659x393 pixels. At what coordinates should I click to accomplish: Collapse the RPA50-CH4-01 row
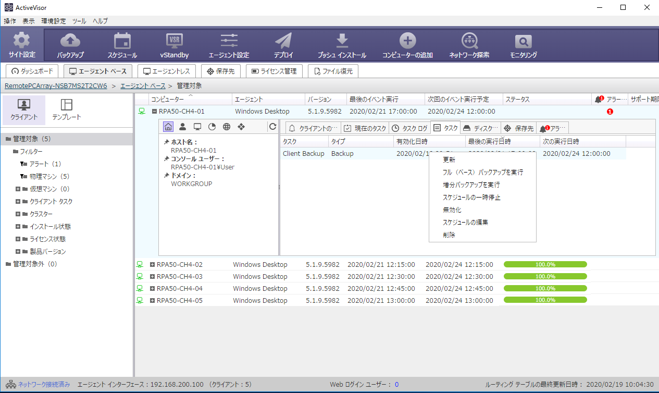tap(154, 112)
